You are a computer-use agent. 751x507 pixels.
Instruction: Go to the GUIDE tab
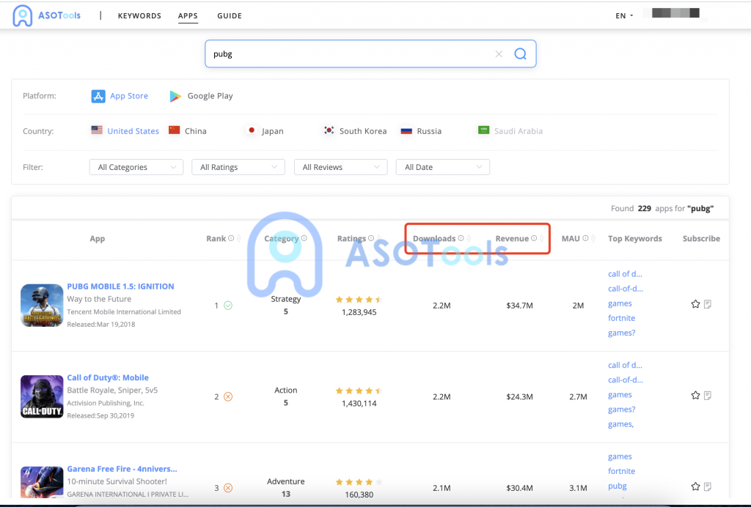click(x=230, y=16)
